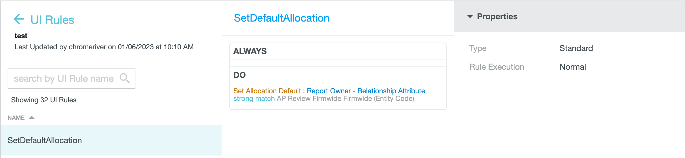
Task: Click the back arrow icon
Action: [19, 19]
